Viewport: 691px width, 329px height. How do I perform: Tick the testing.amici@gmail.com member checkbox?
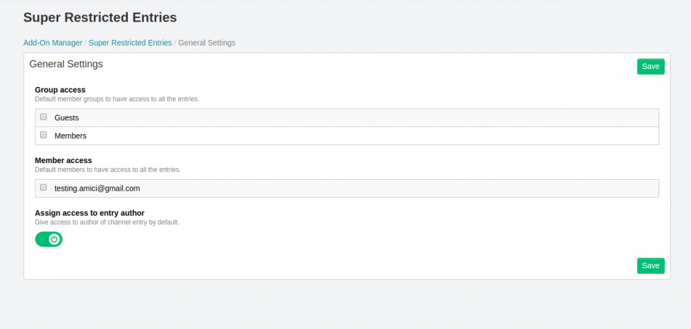(43, 187)
